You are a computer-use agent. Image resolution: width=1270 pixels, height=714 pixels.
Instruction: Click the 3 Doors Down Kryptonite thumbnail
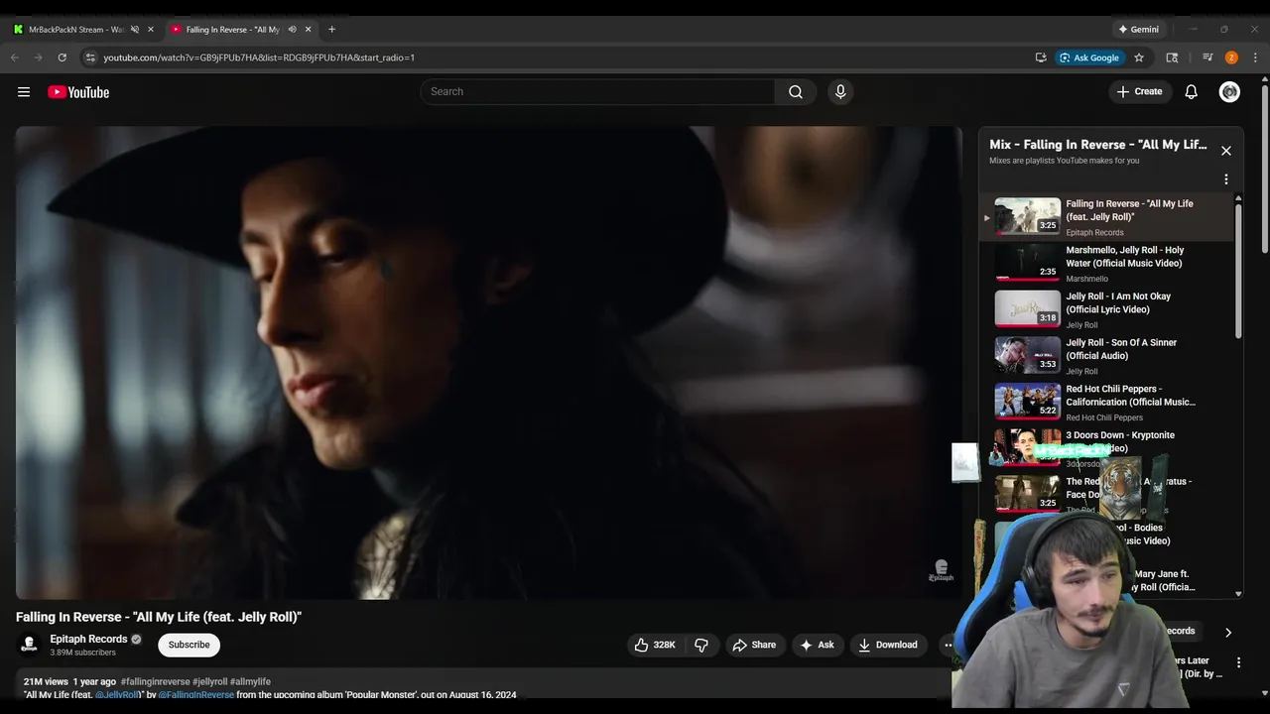(1028, 447)
